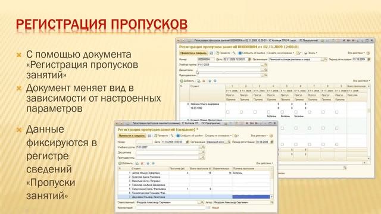Open calendar icon next to Дата in front window
The width and height of the screenshot is (381, 214).
(x=188, y=142)
